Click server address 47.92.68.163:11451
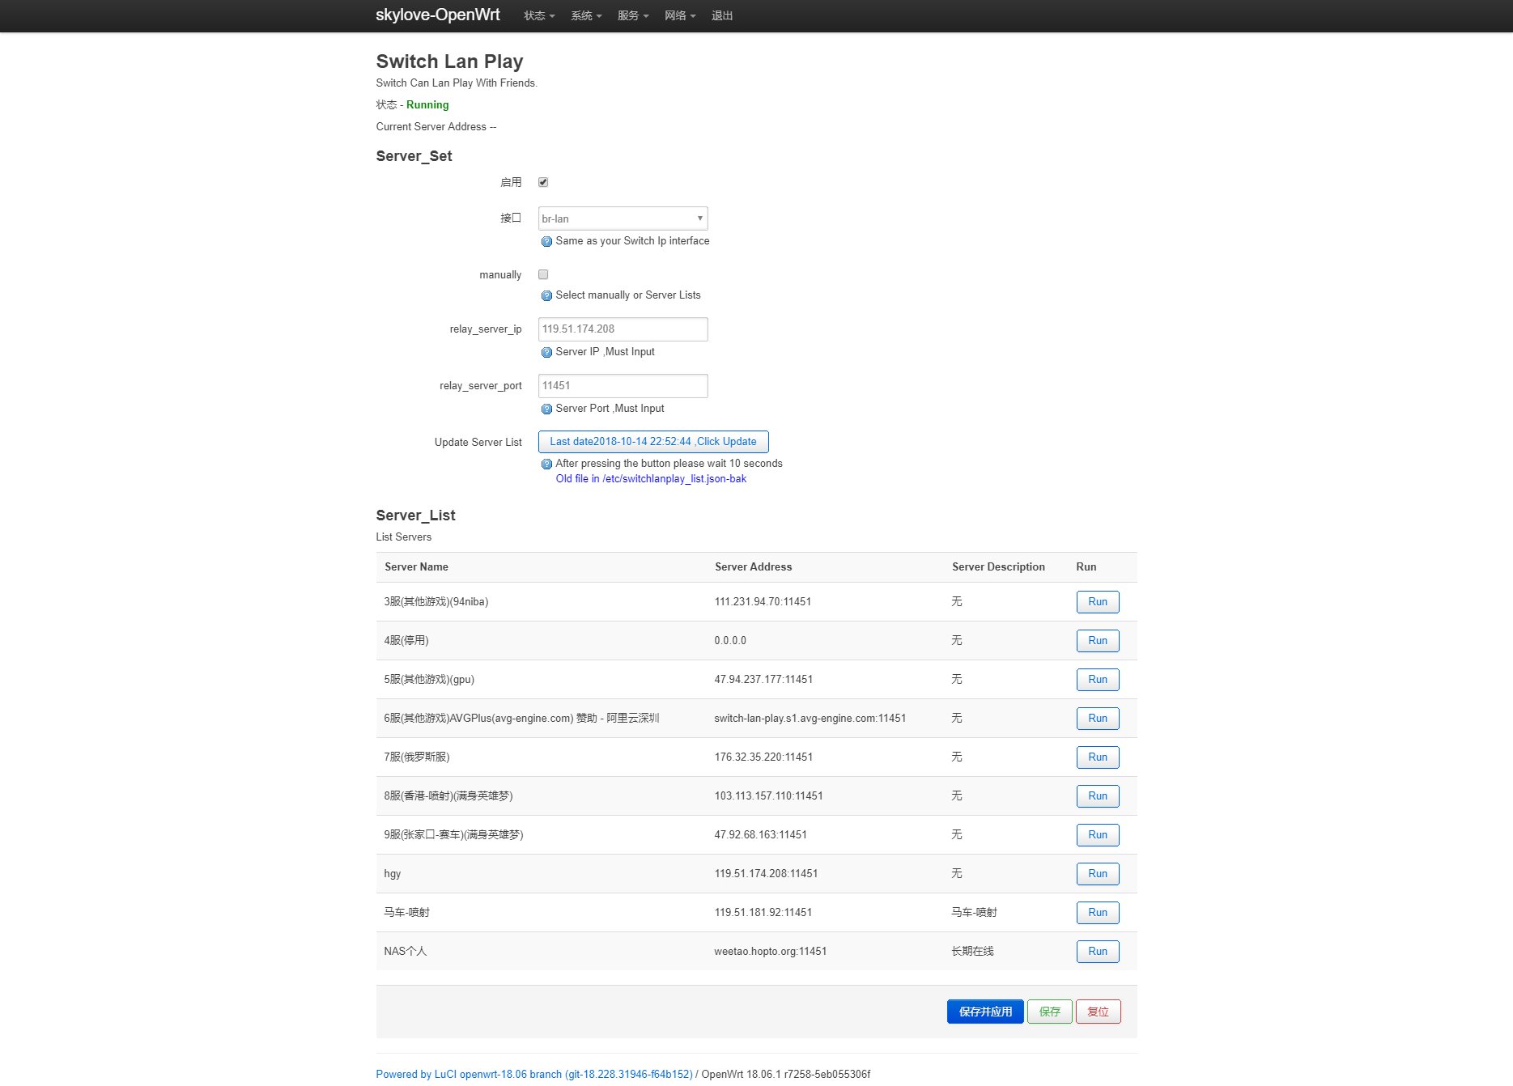 [760, 835]
